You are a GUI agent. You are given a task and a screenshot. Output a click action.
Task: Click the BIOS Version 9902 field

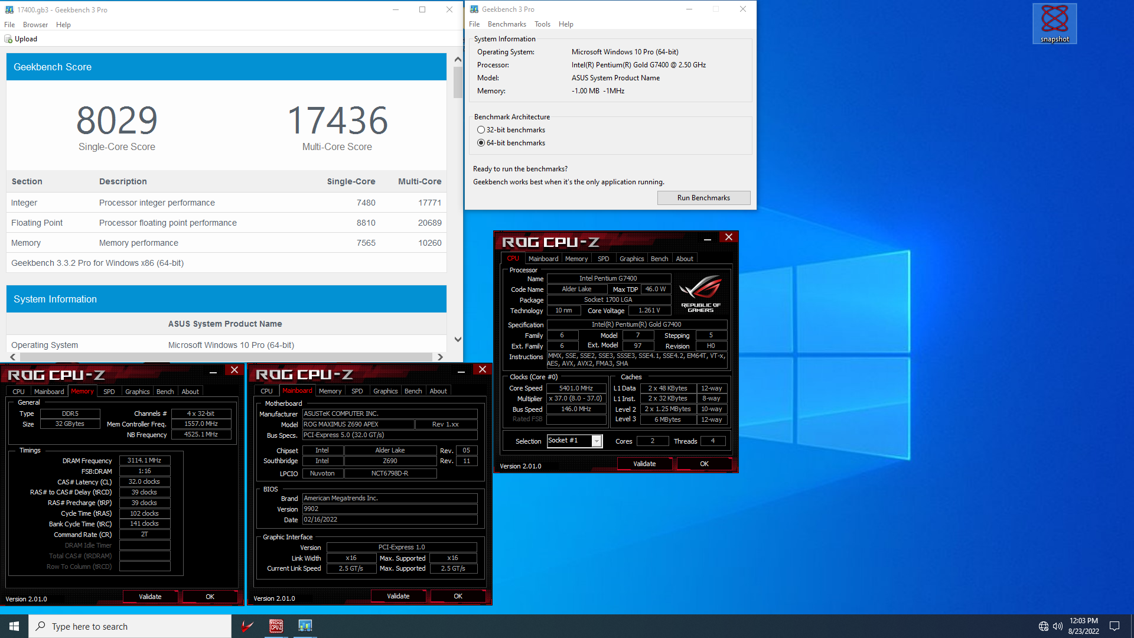pyautogui.click(x=390, y=509)
